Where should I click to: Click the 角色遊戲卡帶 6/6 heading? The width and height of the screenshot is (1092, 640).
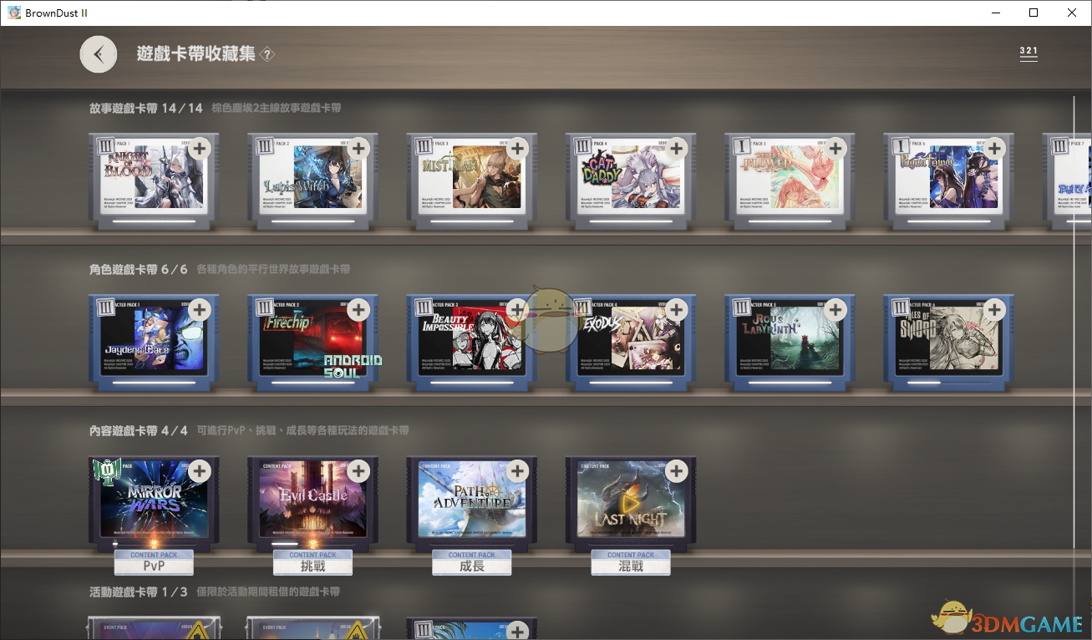tap(139, 269)
